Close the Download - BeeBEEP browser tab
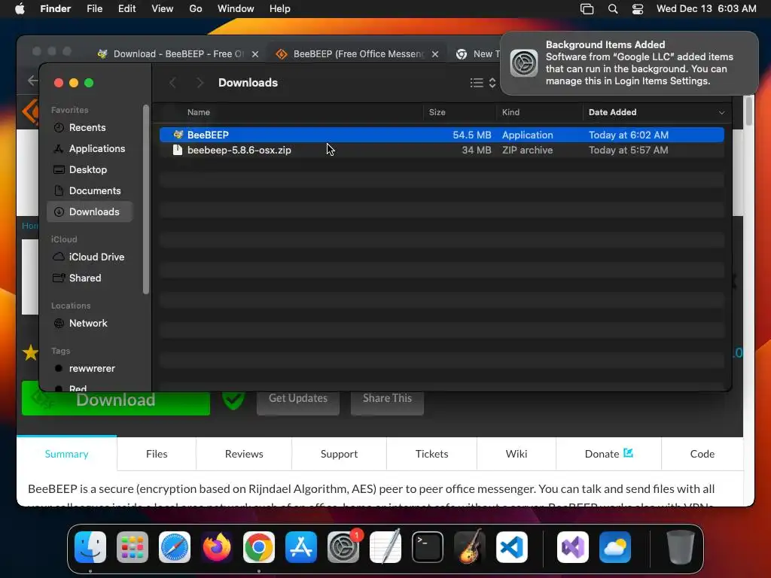 coord(255,54)
